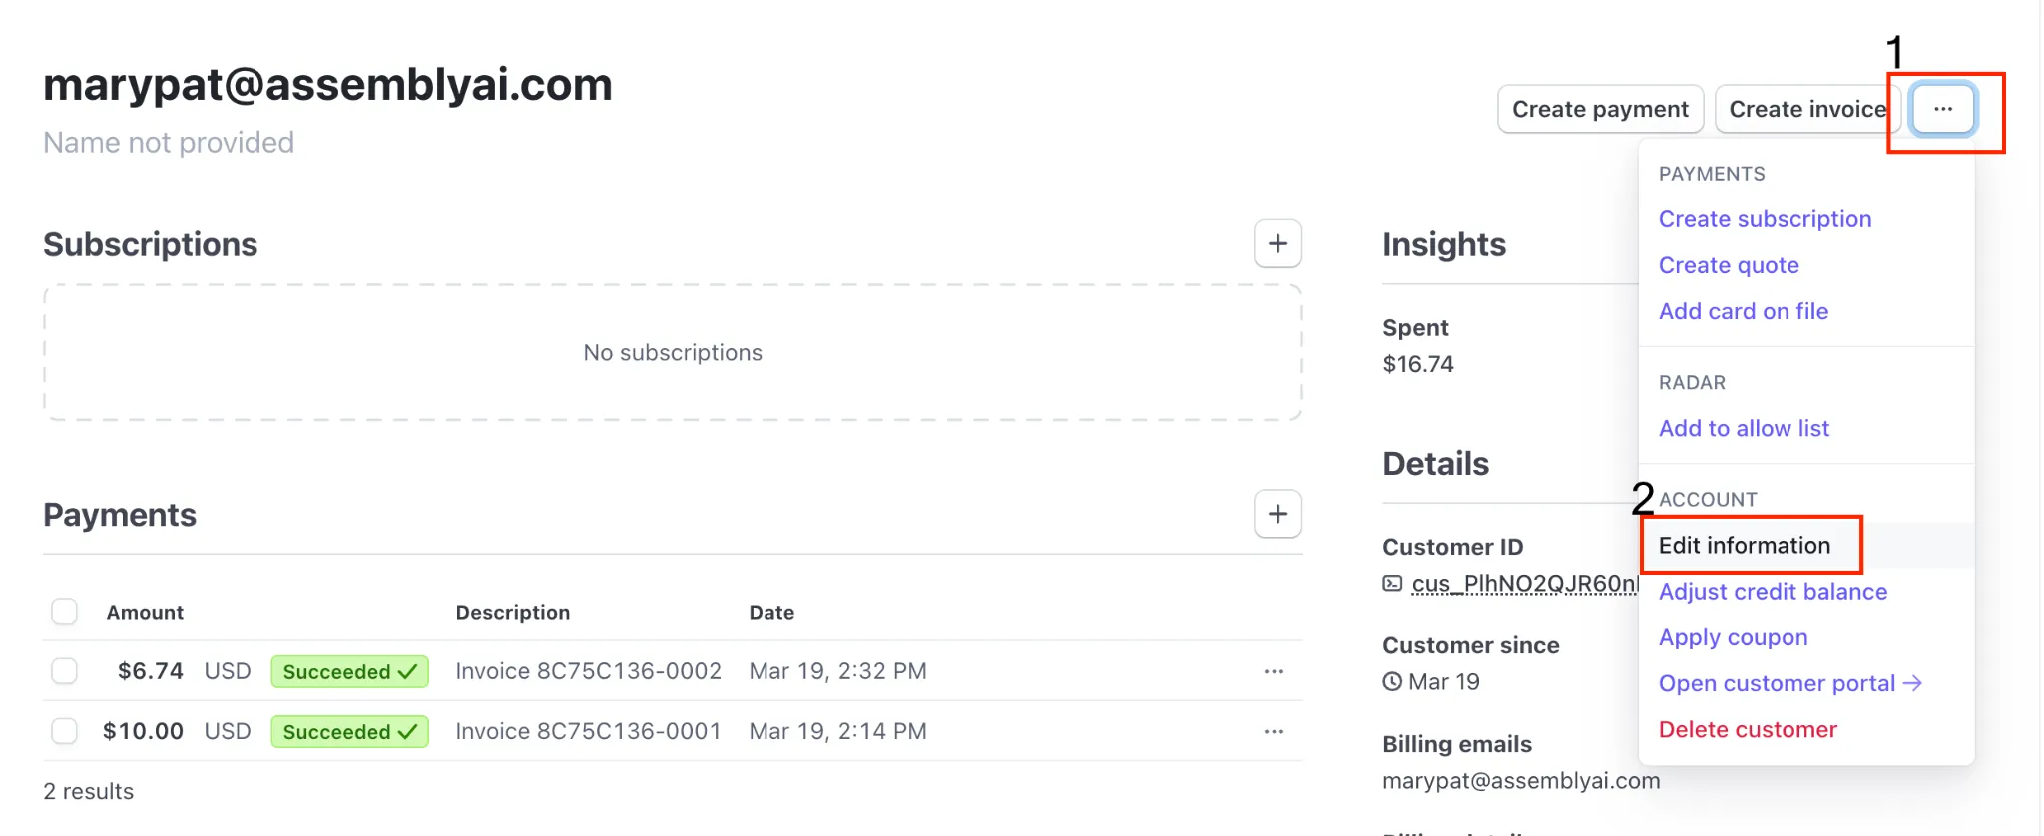
Task: Check the $10.00 payment row checkbox
Action: (65, 731)
